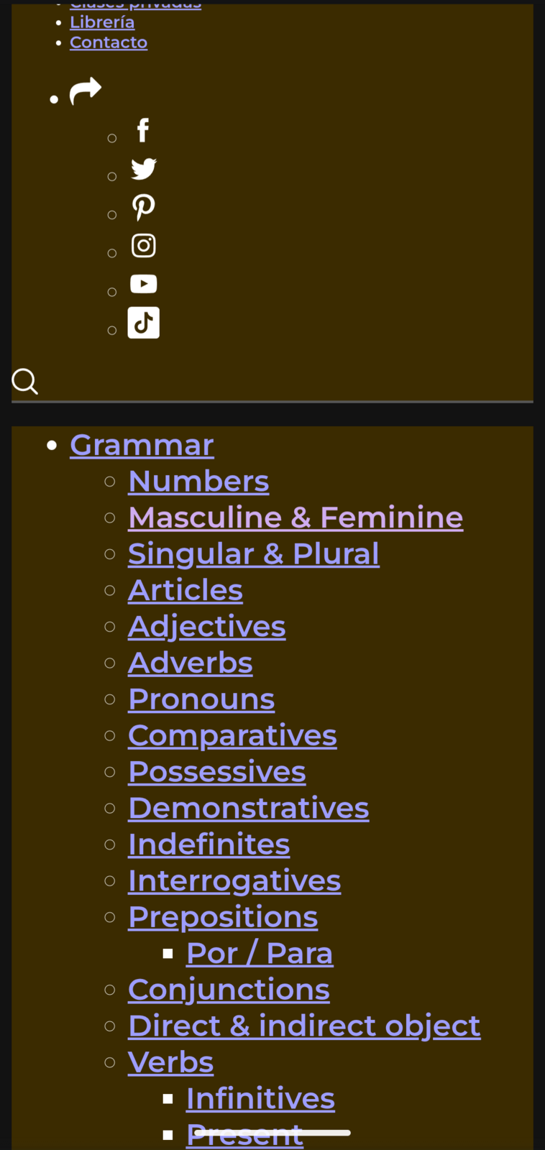The width and height of the screenshot is (545, 1150).
Task: Open the TikTok icon
Action: [x=144, y=323]
